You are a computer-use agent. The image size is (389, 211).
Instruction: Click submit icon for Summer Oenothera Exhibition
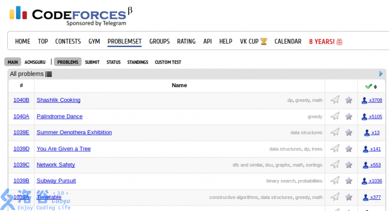tap(335, 132)
